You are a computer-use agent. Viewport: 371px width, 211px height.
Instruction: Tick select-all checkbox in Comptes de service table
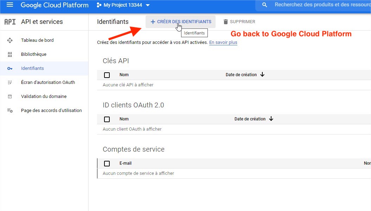click(107, 164)
